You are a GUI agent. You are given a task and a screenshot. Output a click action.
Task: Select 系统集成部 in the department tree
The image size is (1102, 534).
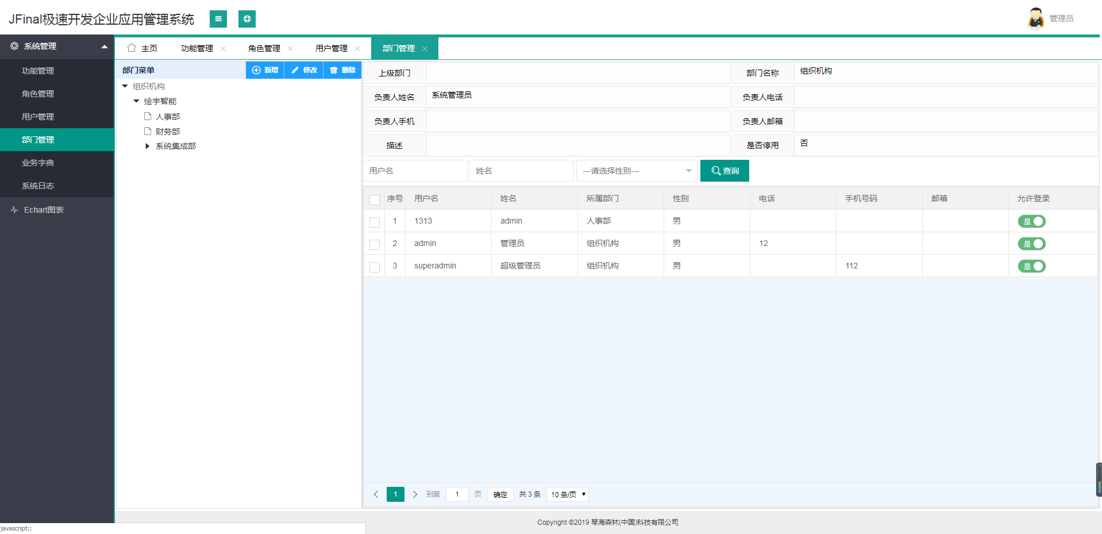click(176, 146)
